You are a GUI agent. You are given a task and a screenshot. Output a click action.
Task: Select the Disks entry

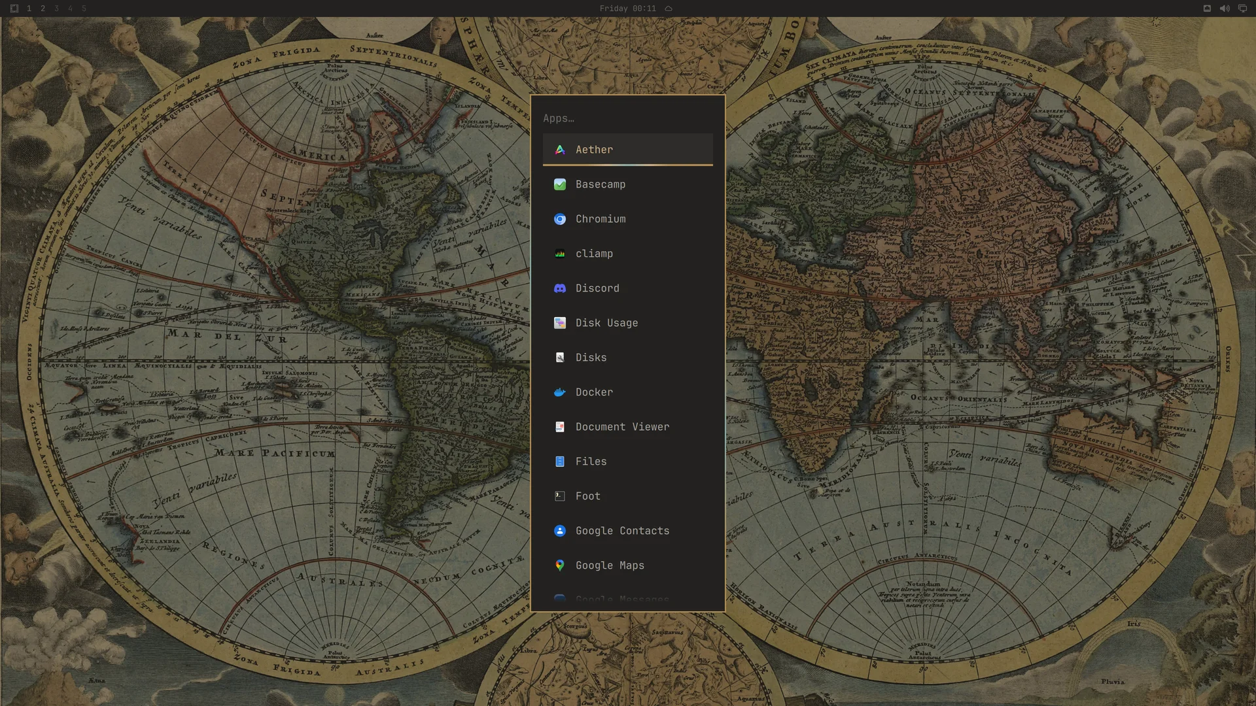(628, 358)
